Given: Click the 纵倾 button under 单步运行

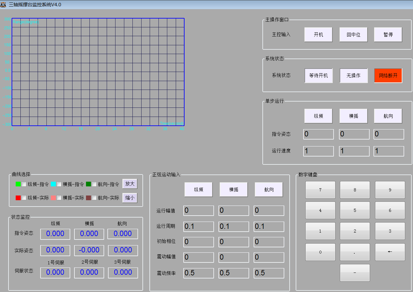Looking at the screenshot, I should [x=318, y=116].
